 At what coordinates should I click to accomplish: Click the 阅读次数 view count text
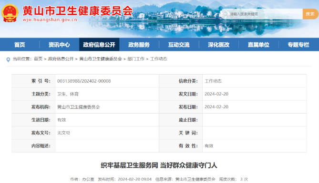[x=234, y=179]
